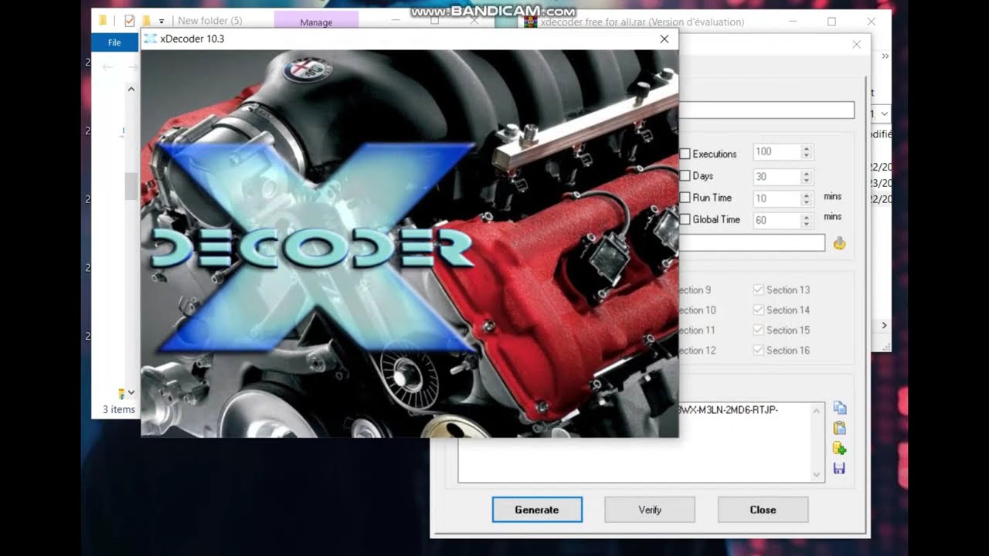Viewport: 989px width, 556px height.
Task: Click the Executions spinner arrows
Action: click(x=807, y=152)
